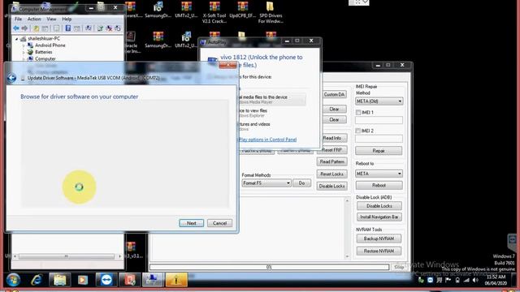
Task: Click the Install Navigation Bar button
Action: pyautogui.click(x=379, y=217)
